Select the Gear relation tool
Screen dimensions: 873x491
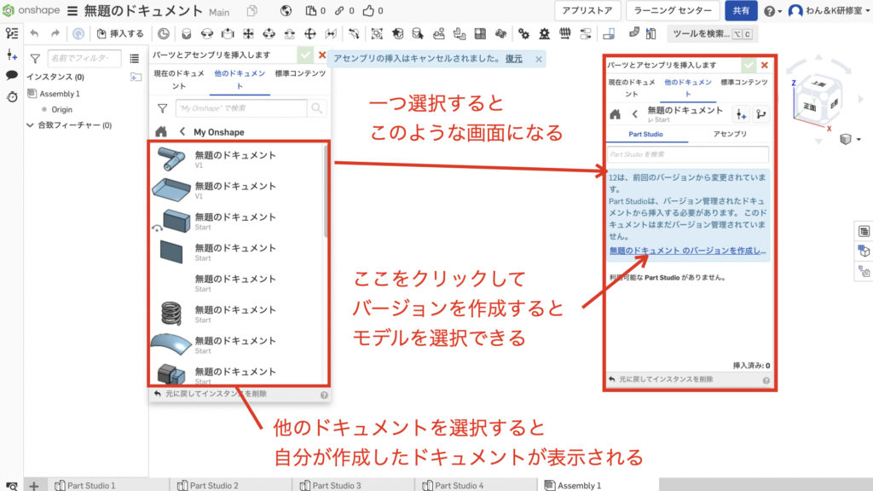tap(524, 34)
